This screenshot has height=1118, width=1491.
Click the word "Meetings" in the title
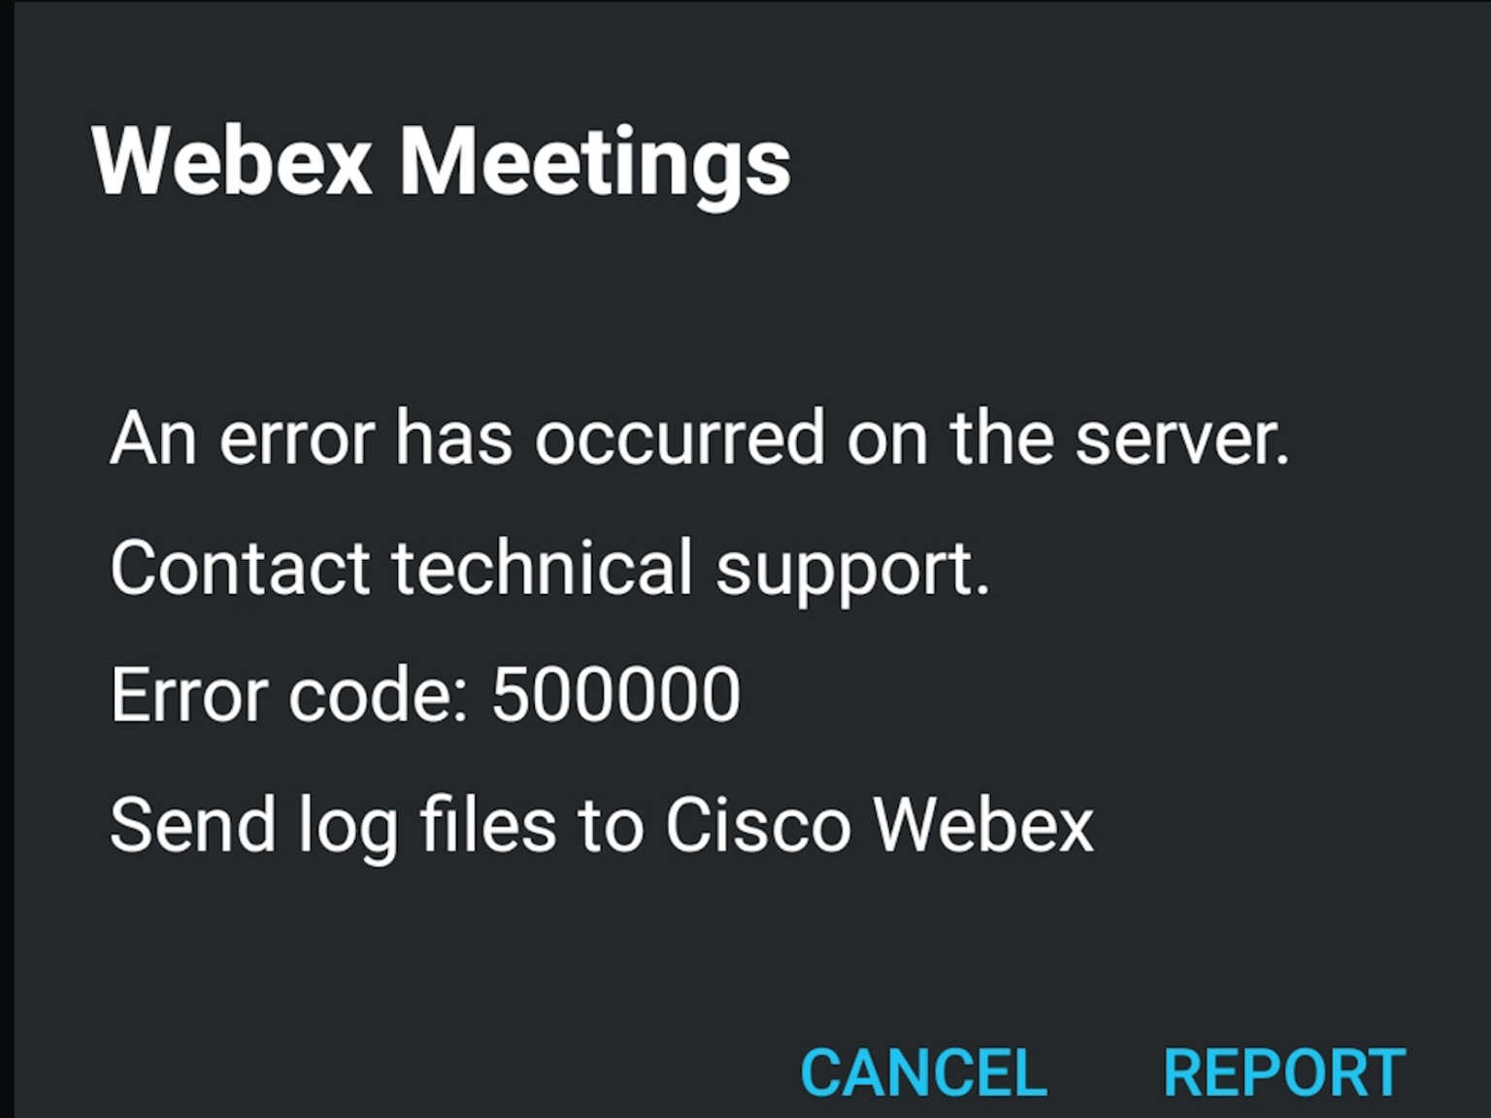(x=595, y=162)
